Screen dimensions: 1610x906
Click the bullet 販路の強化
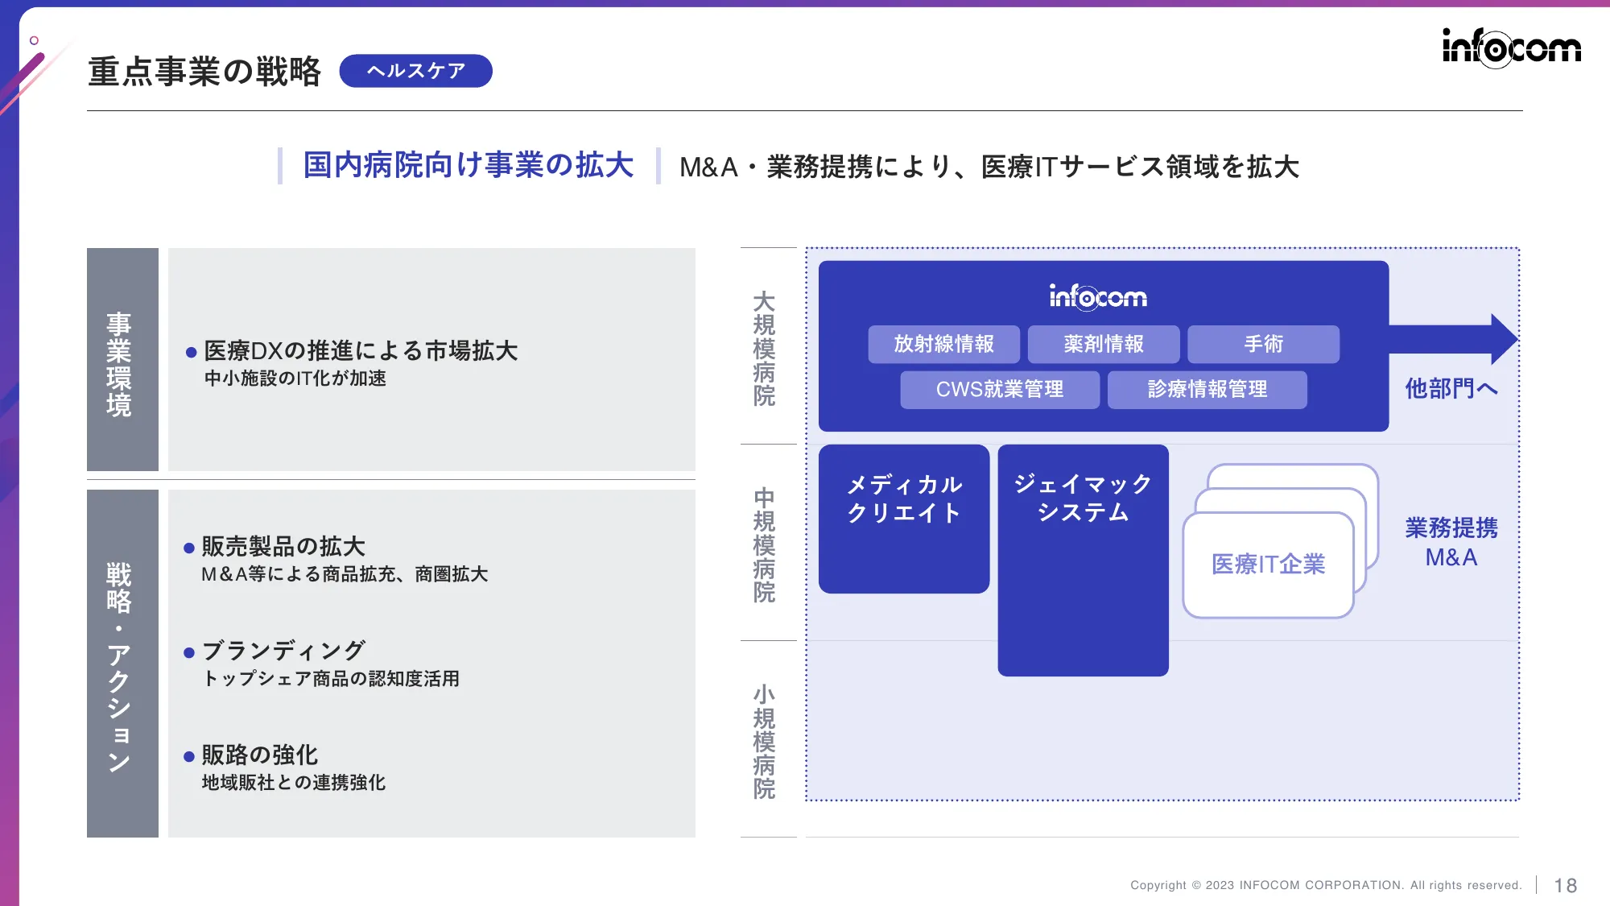[260, 755]
